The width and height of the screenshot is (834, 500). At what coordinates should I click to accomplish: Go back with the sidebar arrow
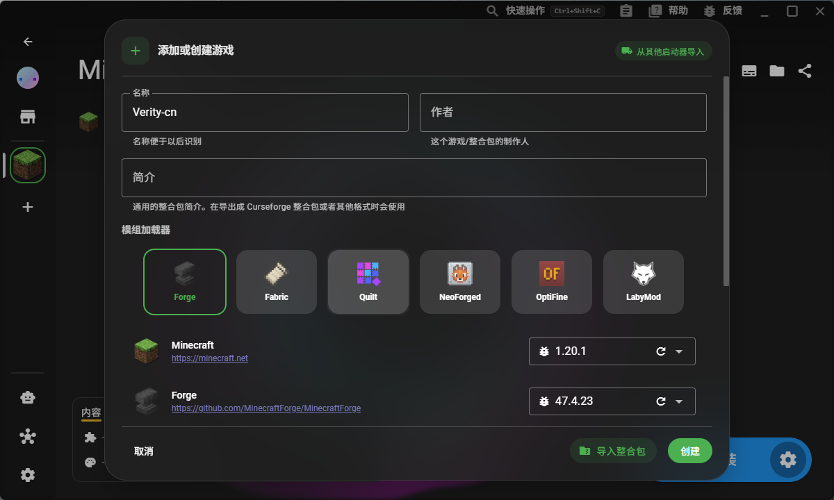pos(28,42)
